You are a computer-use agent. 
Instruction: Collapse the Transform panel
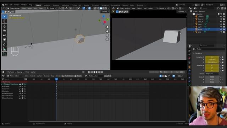(194, 53)
